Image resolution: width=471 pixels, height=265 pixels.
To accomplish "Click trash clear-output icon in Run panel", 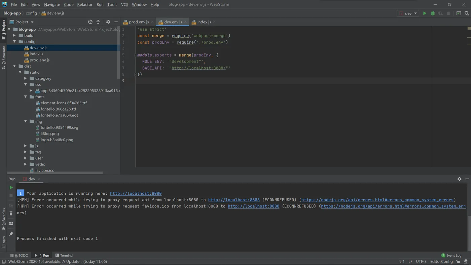I will coord(11,213).
